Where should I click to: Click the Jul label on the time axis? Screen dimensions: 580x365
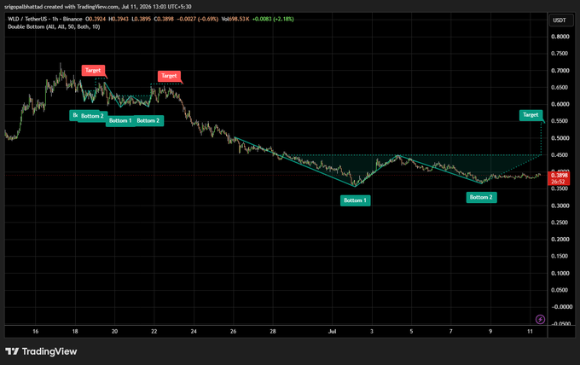[x=332, y=332]
